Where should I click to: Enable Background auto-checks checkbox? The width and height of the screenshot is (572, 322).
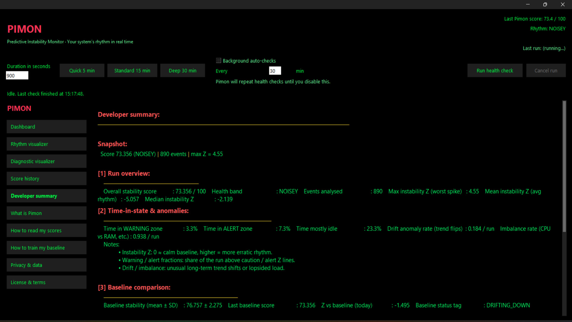tap(219, 61)
